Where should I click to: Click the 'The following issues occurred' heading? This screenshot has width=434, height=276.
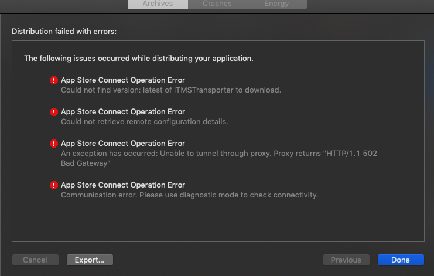138,59
